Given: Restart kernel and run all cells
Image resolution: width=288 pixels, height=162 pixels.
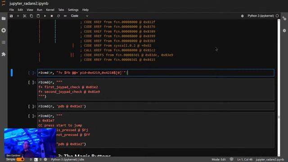Looking at the screenshot, I should coord(65,16).
